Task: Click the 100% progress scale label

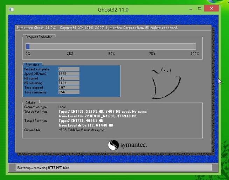Action: [x=195, y=54]
